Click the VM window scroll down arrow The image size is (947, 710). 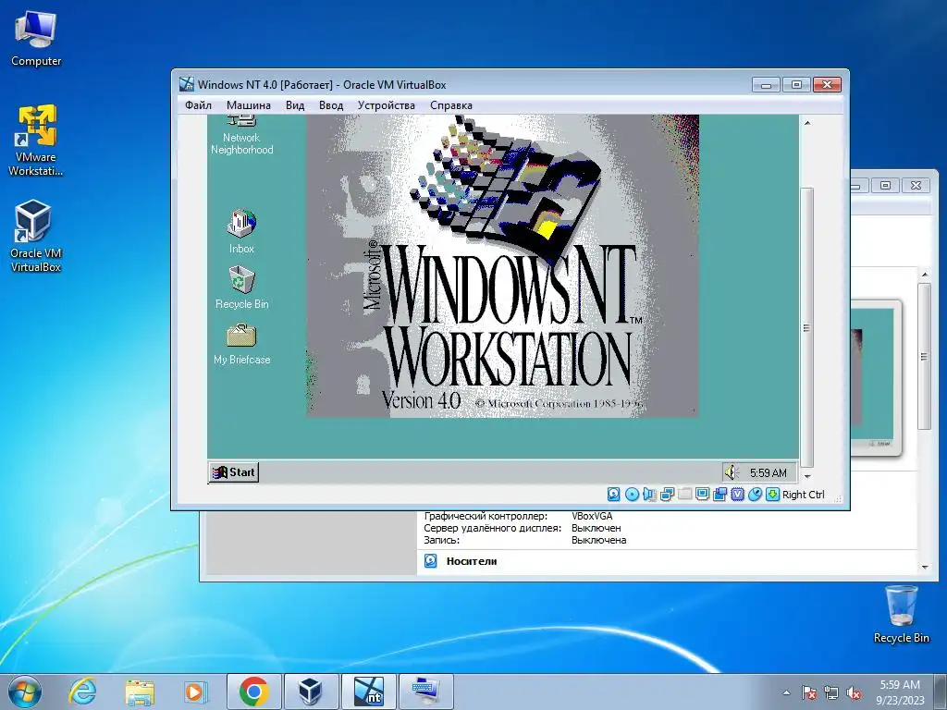(x=806, y=476)
